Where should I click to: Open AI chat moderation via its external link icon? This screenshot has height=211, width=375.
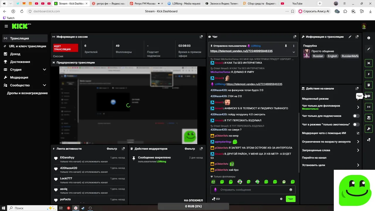tap(358, 133)
